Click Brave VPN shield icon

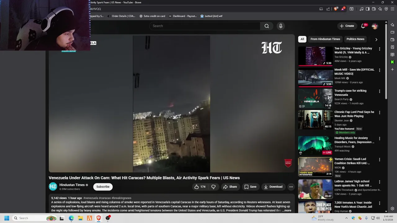tap(386, 9)
